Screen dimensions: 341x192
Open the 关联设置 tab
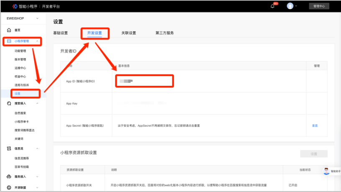tap(128, 33)
